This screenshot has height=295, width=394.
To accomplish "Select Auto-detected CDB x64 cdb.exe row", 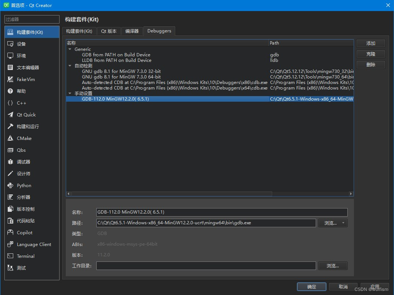I will click(x=210, y=88).
